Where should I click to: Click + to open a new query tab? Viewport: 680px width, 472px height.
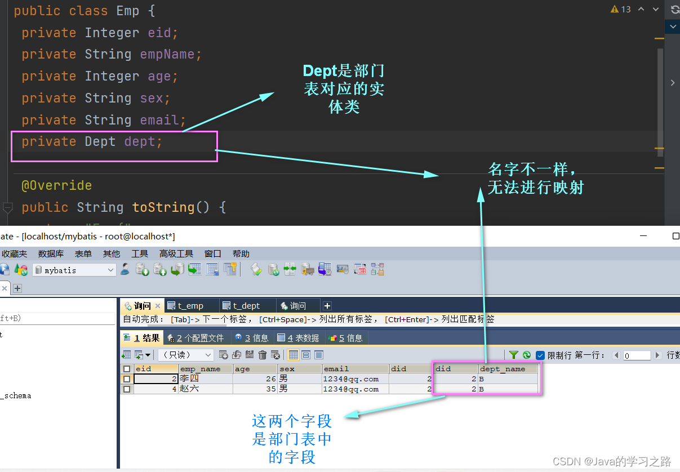tap(327, 305)
